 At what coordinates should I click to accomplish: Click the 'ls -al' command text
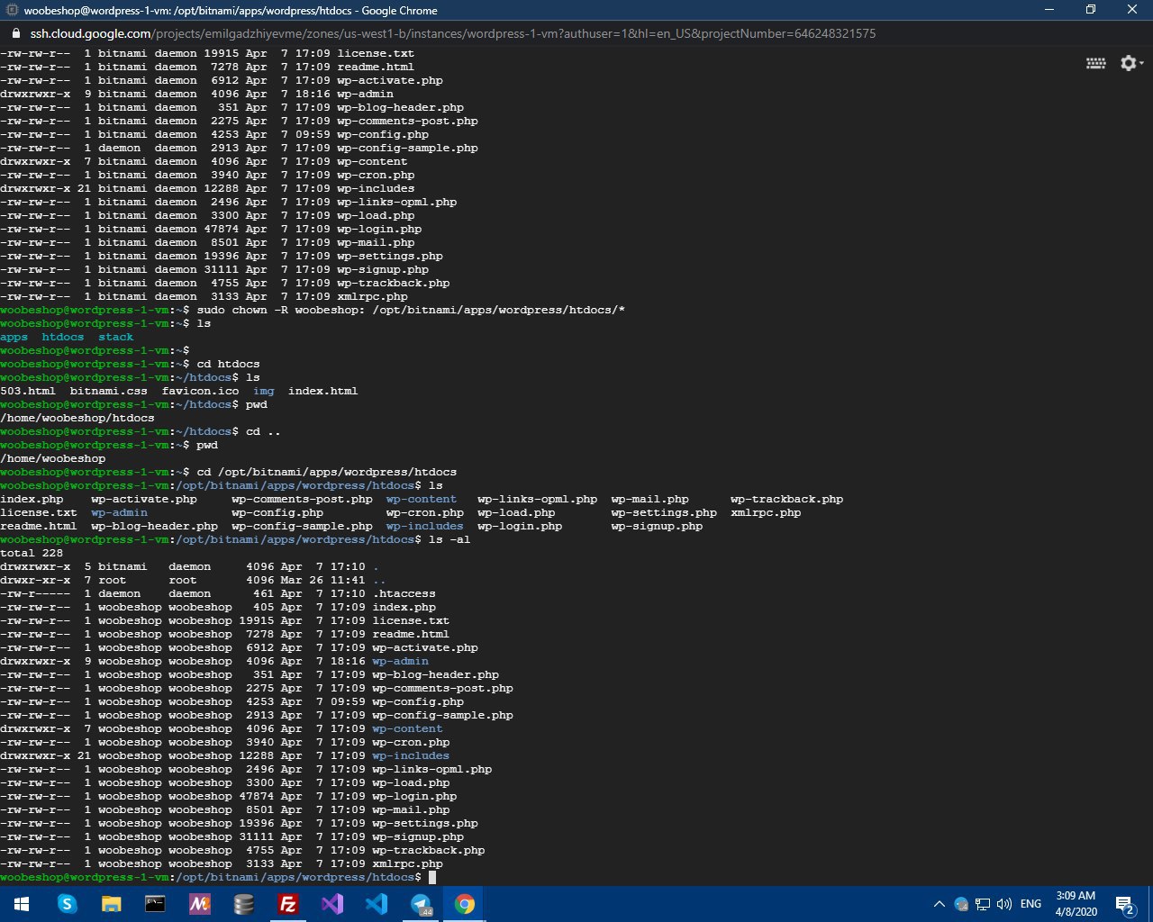(449, 539)
